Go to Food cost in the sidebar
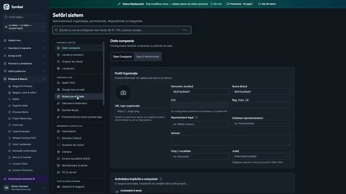This screenshot has width=346, height=194. (x=18, y=125)
